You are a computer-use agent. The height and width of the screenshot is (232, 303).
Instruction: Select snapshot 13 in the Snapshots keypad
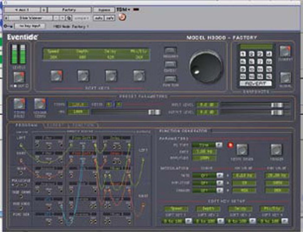pyautogui.click(x=243, y=77)
